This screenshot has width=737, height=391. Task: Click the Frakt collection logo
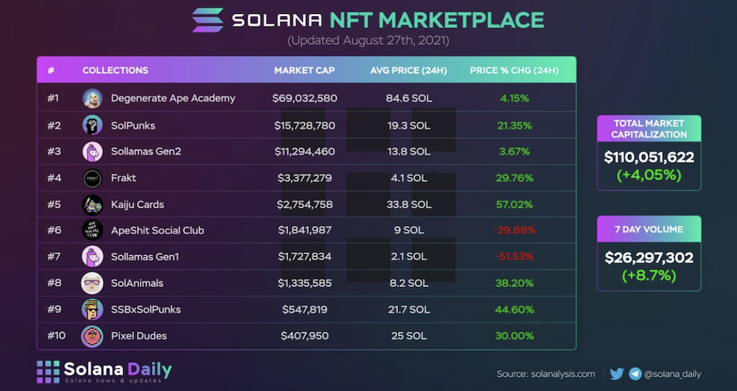pyautogui.click(x=92, y=178)
